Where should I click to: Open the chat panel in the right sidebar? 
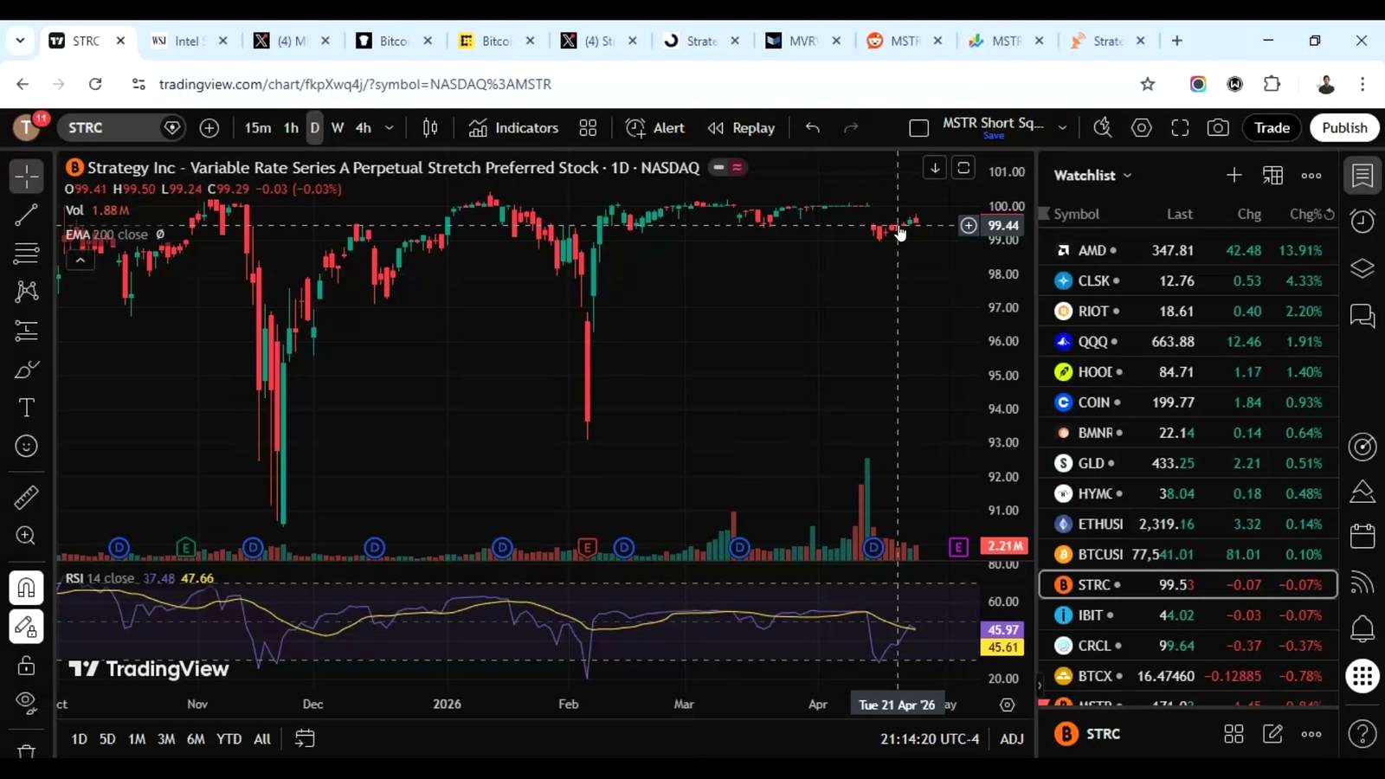pyautogui.click(x=1362, y=316)
